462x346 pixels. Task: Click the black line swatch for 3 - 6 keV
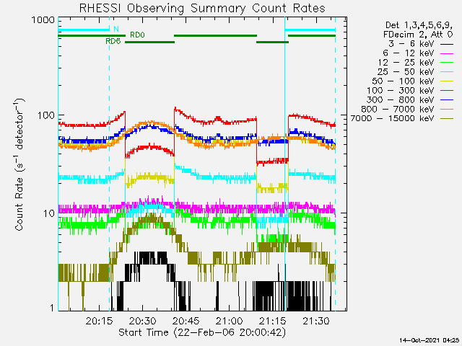(447, 45)
